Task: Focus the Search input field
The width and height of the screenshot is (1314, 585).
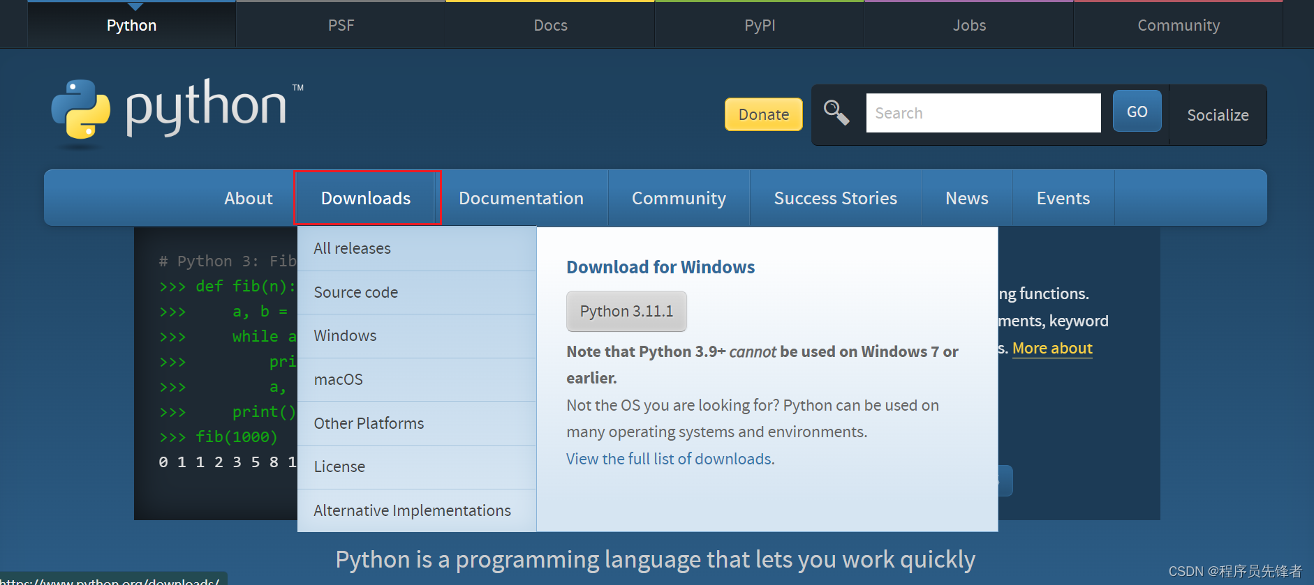Action: tap(983, 113)
